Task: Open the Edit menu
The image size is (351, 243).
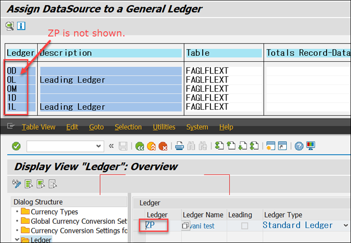Action: coord(72,127)
